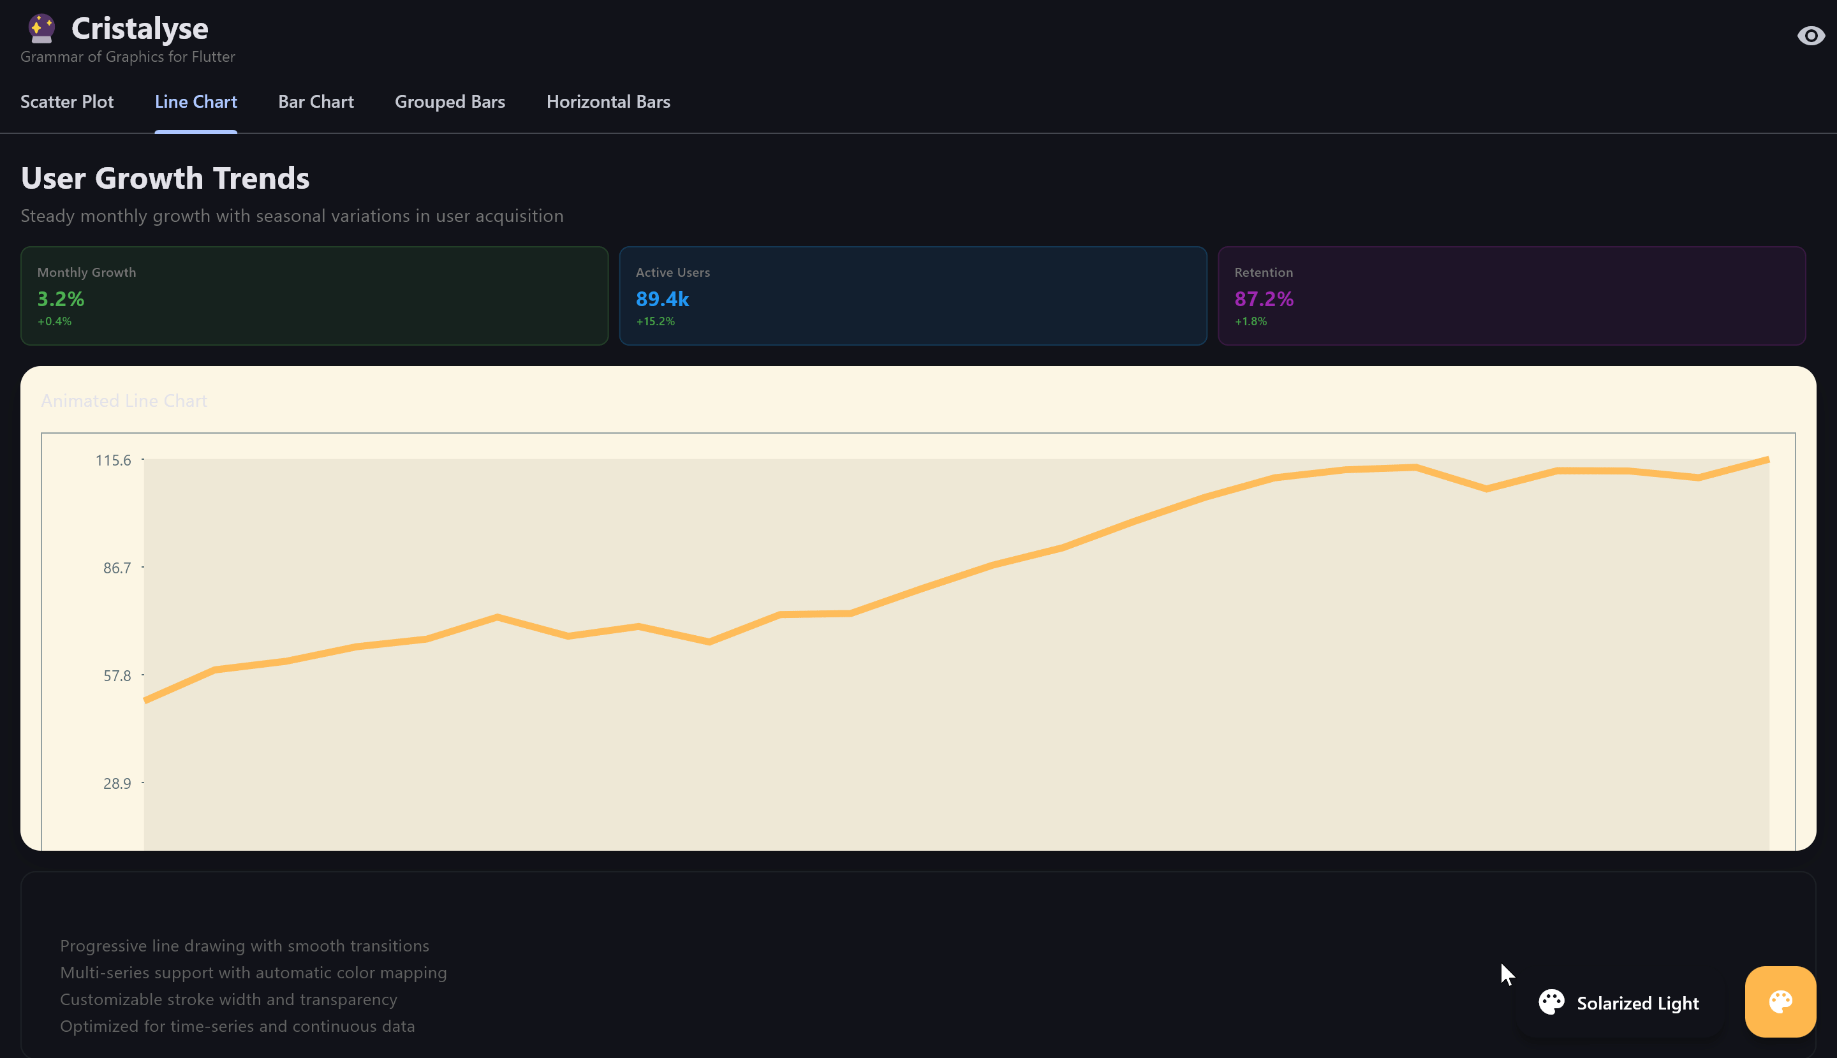Screen dimensions: 1837x1058
Task: Click the Animated Line Chart title
Action: [124, 400]
